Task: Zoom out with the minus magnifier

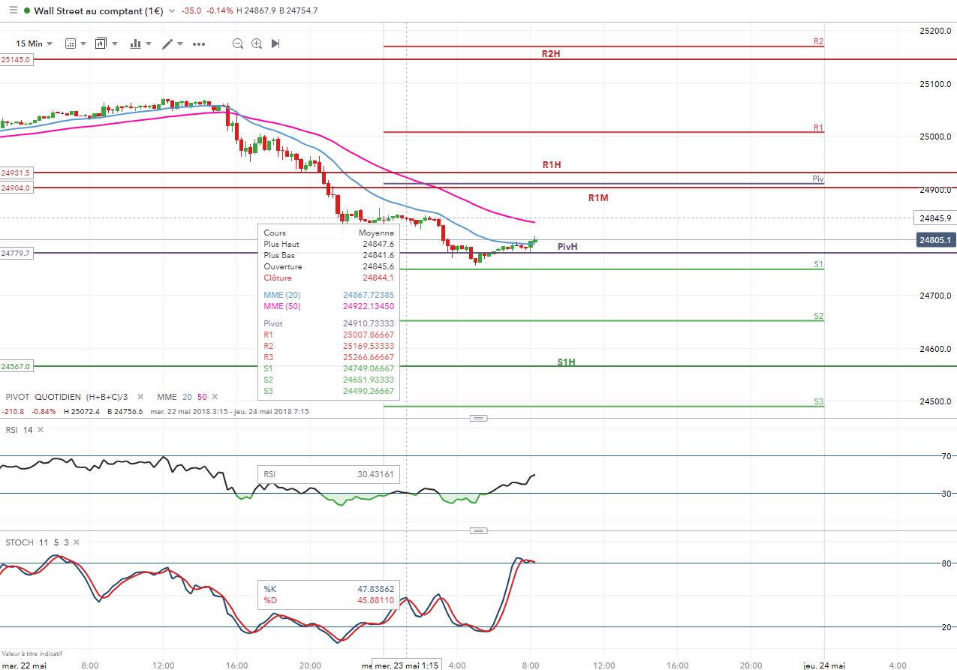Action: point(238,44)
